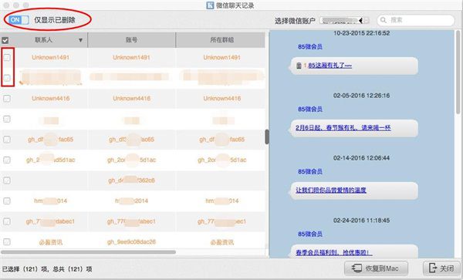This screenshot has height=280, width=463.
Task: Open link 2月6日起 春节猴有礼
Action: pos(343,128)
